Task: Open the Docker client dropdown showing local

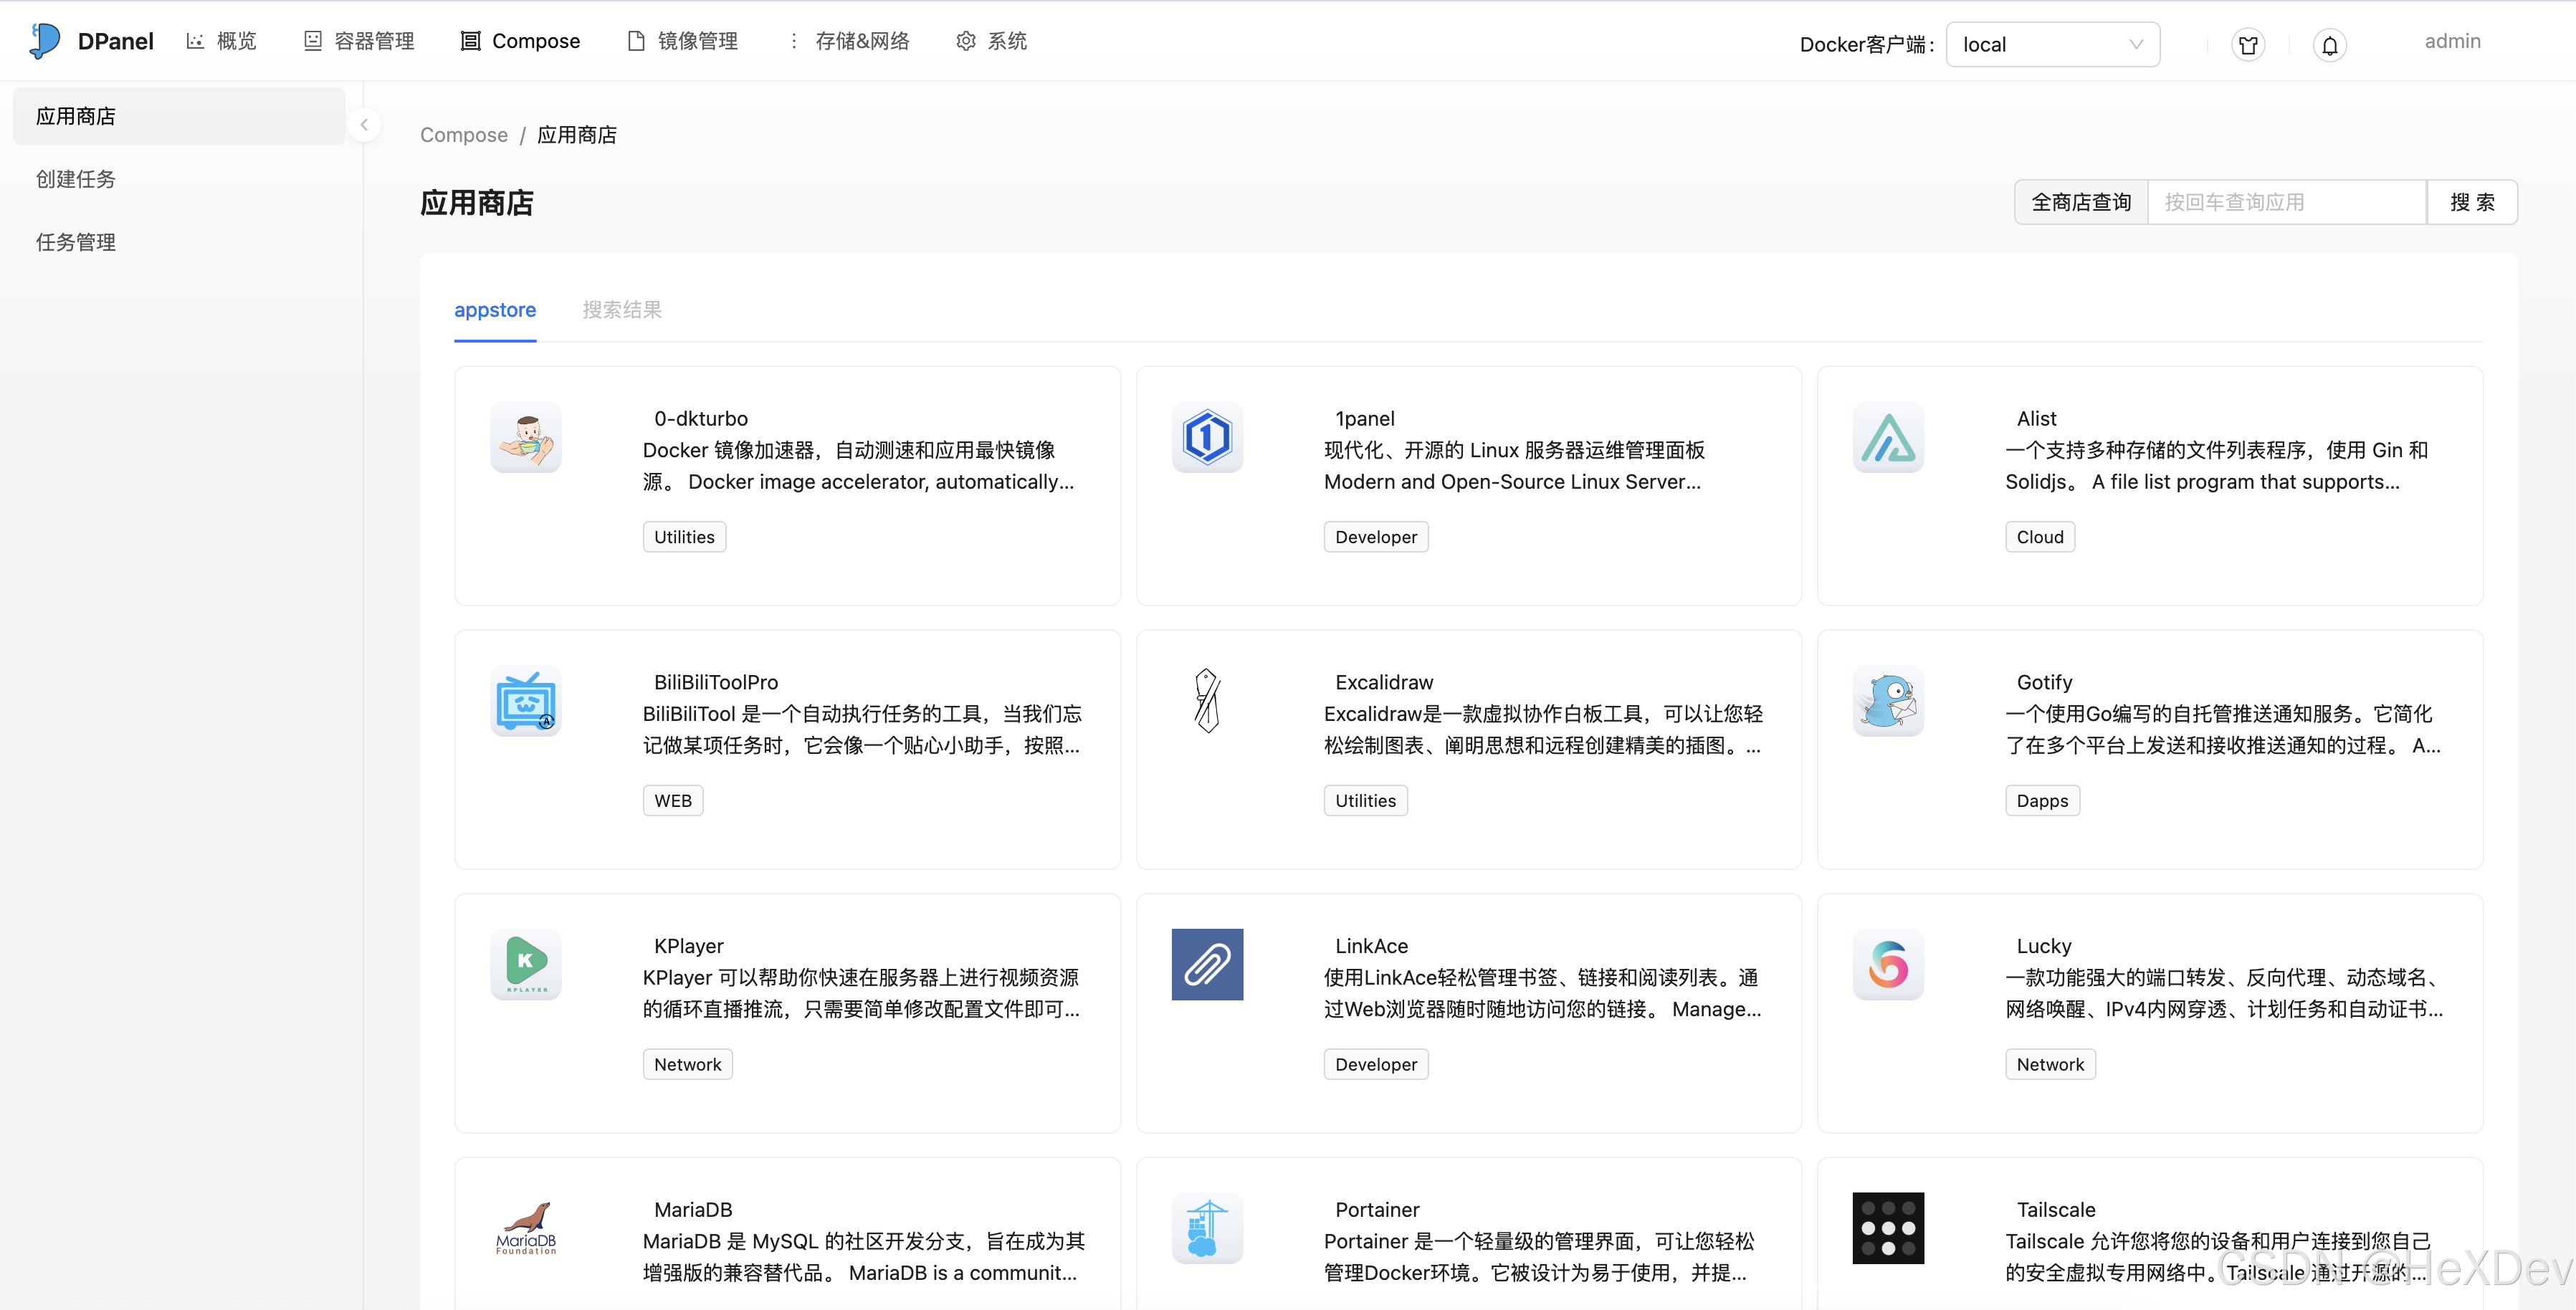Action: coord(2052,45)
